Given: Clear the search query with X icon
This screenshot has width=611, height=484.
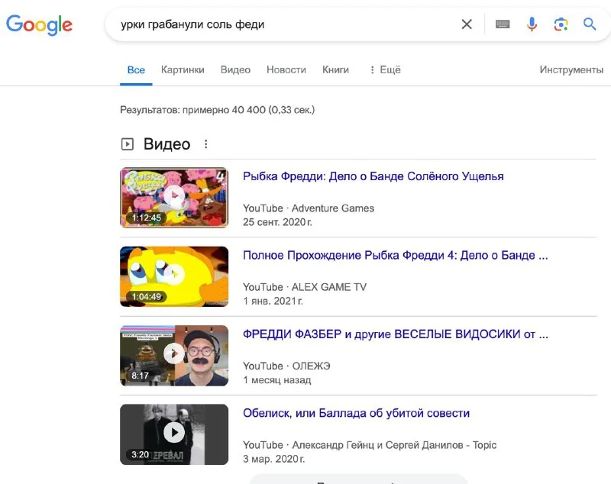Looking at the screenshot, I should 467,24.
